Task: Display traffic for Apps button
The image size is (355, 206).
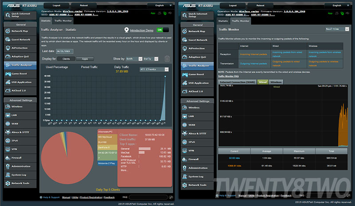Action: click(85, 59)
